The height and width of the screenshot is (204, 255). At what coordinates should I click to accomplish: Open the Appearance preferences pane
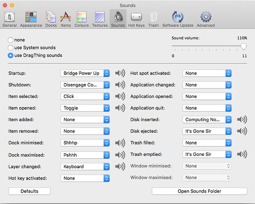coord(31,19)
